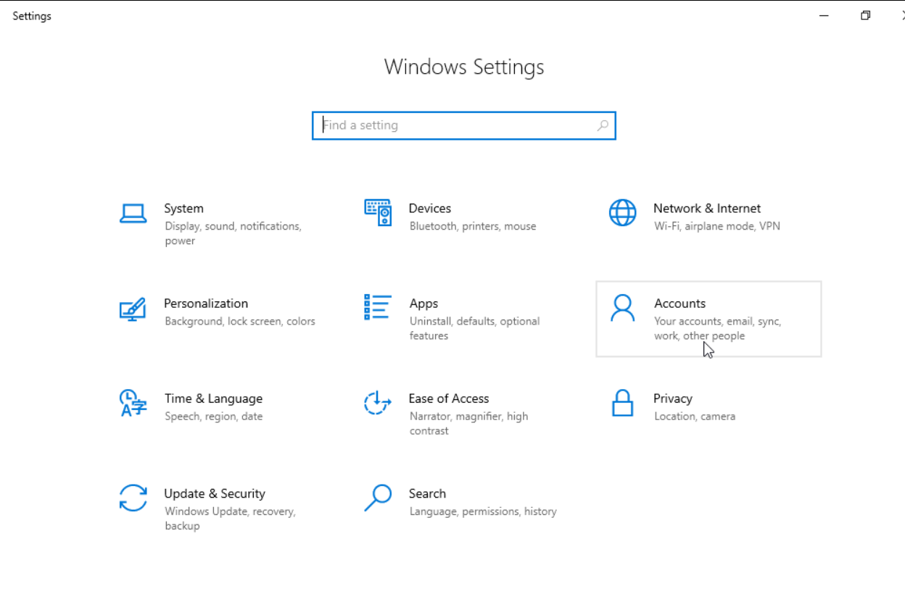Click the System heading
Image resolution: width=905 pixels, height=594 pixels.
183,209
